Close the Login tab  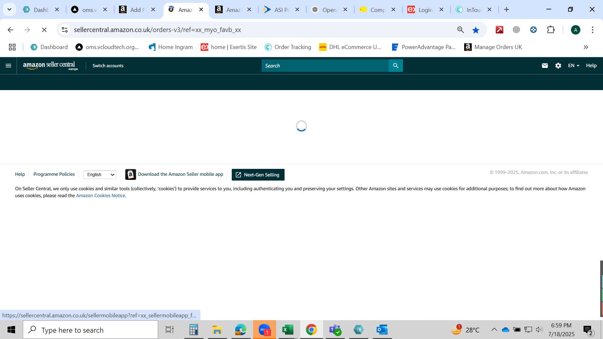pyautogui.click(x=441, y=10)
